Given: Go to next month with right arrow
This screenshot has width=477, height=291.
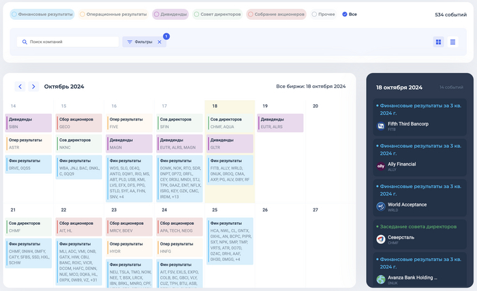Looking at the screenshot, I should tap(33, 87).
